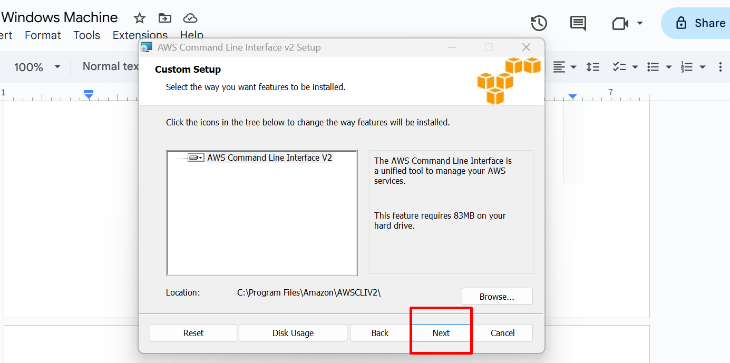The image size is (730, 363).
Task: Click the bulleted list icon
Action: point(653,67)
